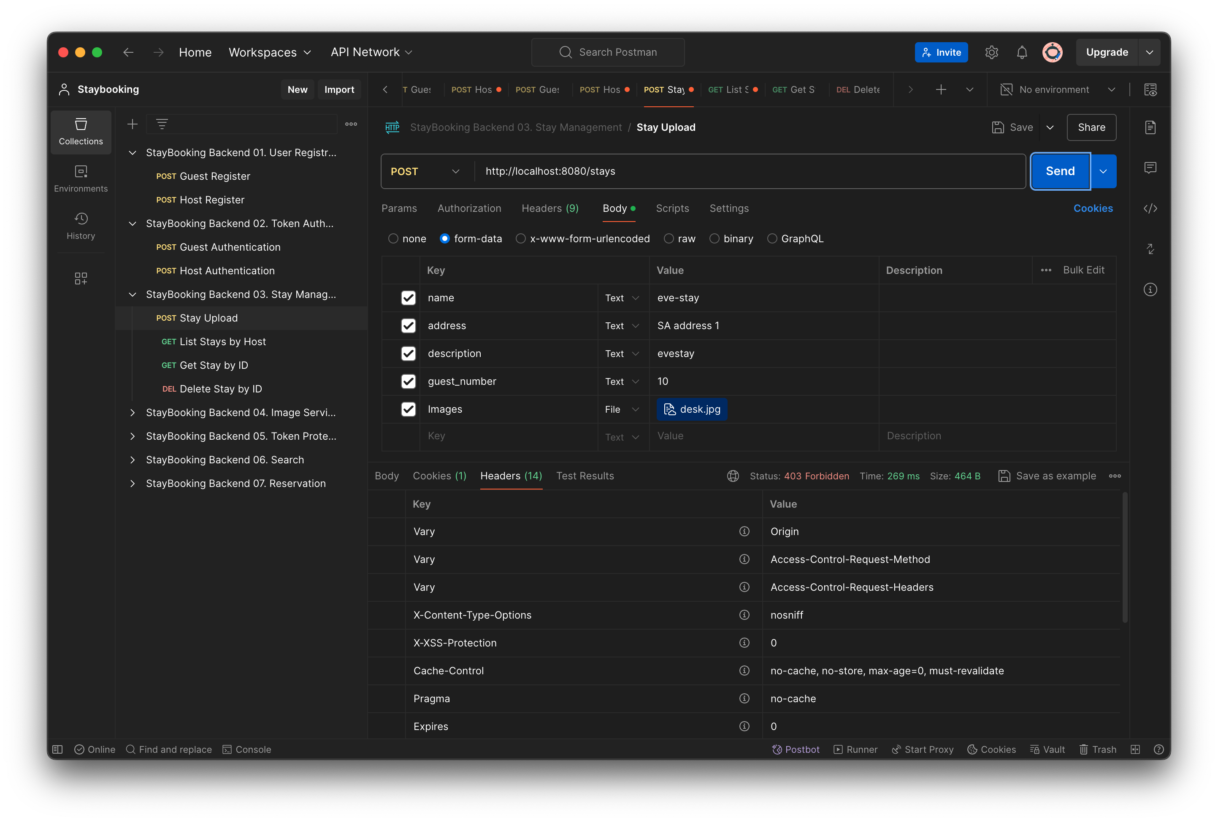Open the Collections panel in the left sidebar
Screen dimensions: 1218x822
81,132
